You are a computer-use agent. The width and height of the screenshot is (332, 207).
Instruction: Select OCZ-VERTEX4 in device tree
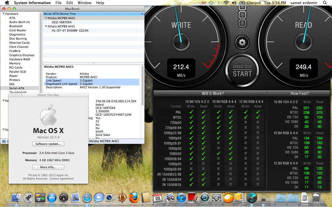[61, 22]
